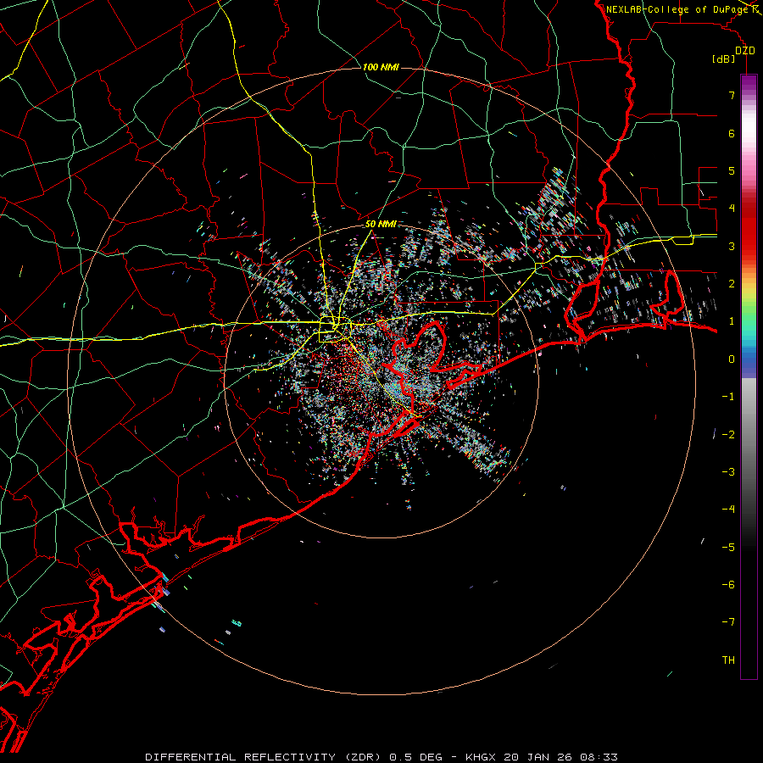Click the "KHGX" radar site identifier
The image size is (763, 763).
click(481, 757)
